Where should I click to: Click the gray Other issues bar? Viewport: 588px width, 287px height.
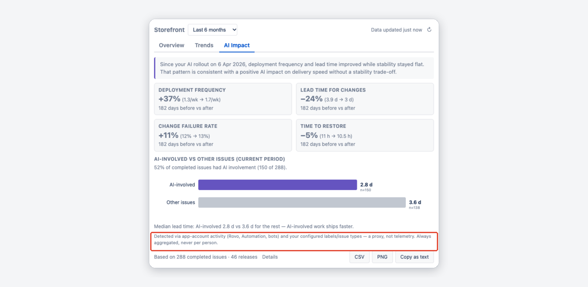coord(302,202)
